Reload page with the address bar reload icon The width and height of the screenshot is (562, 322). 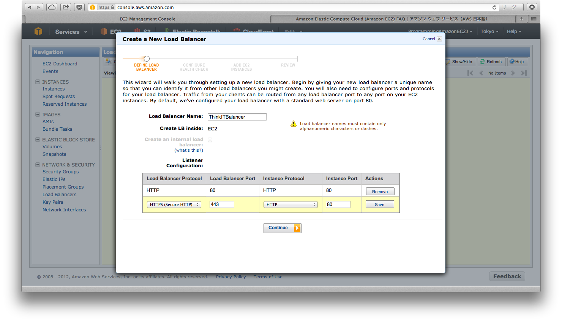coord(494,7)
